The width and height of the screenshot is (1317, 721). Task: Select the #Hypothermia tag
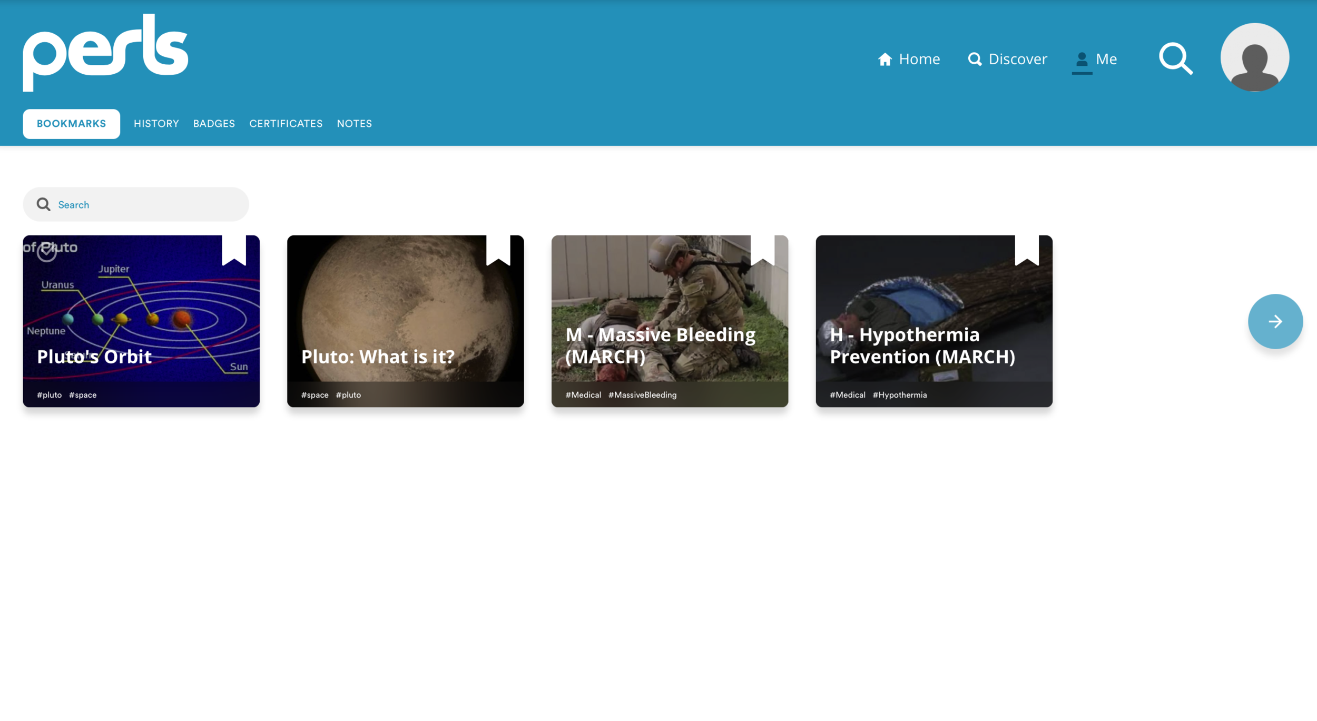click(x=900, y=395)
